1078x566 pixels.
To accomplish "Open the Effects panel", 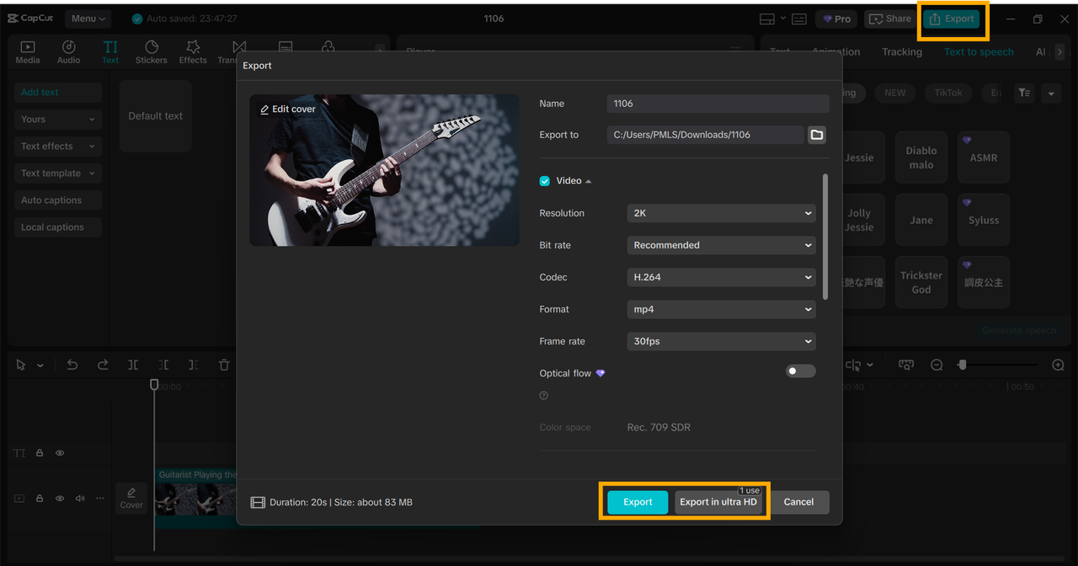I will click(x=193, y=52).
